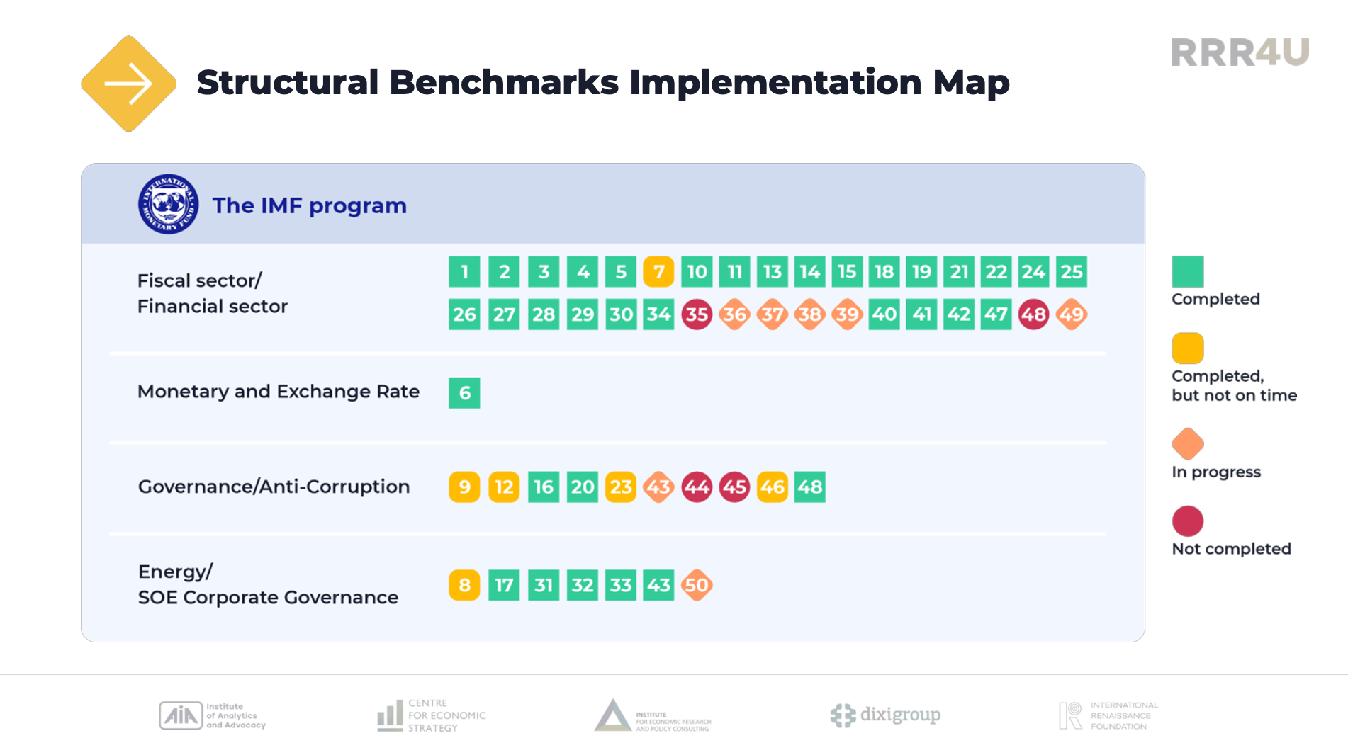Select yellow benchmark 7 in Fiscal sector

click(658, 272)
